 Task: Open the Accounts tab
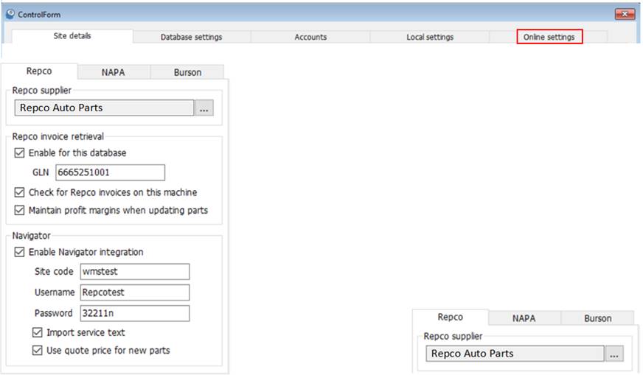[310, 37]
